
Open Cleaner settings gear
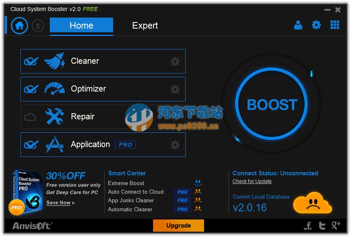pos(175,61)
